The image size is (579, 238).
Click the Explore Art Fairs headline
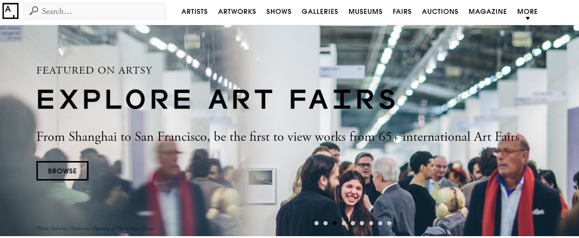click(x=216, y=99)
